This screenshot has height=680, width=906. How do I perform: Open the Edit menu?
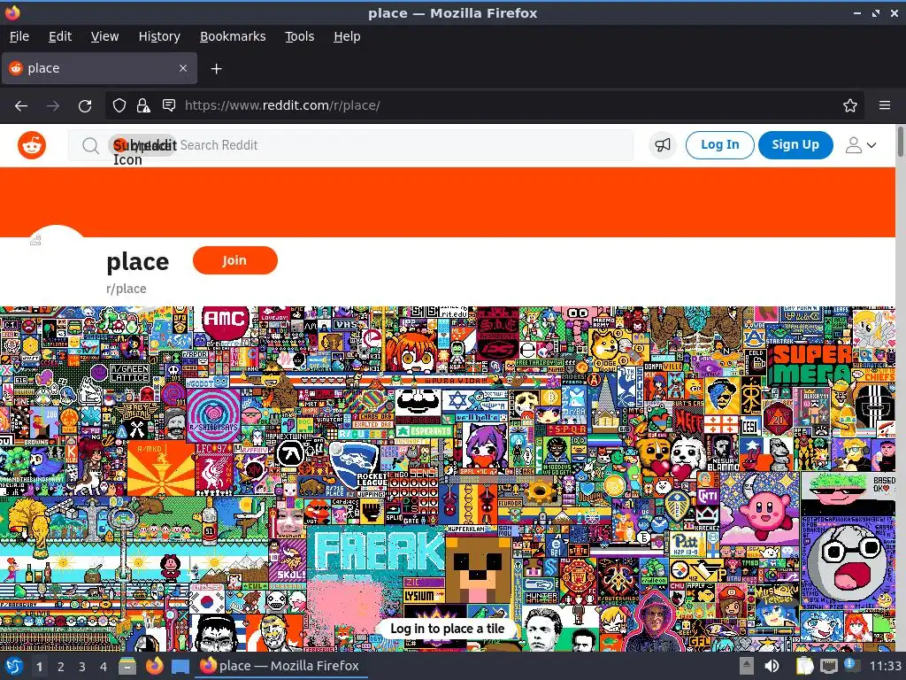[60, 36]
